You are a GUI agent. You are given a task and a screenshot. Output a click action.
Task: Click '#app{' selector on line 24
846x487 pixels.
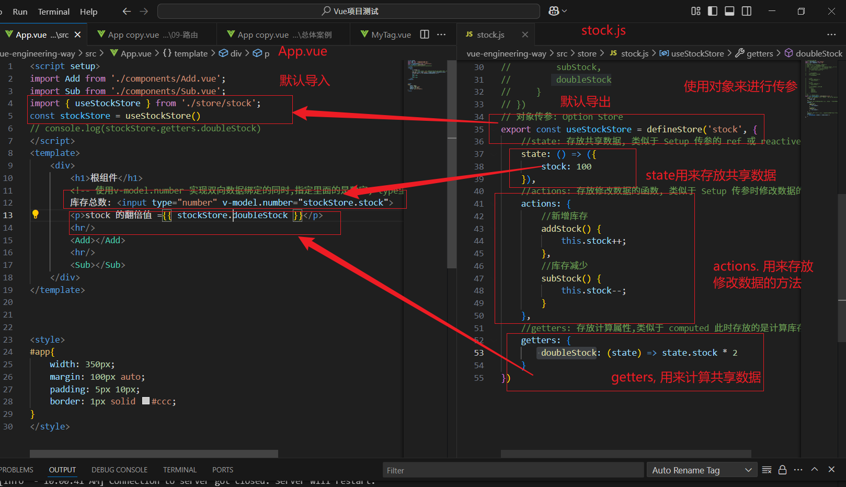(x=42, y=352)
